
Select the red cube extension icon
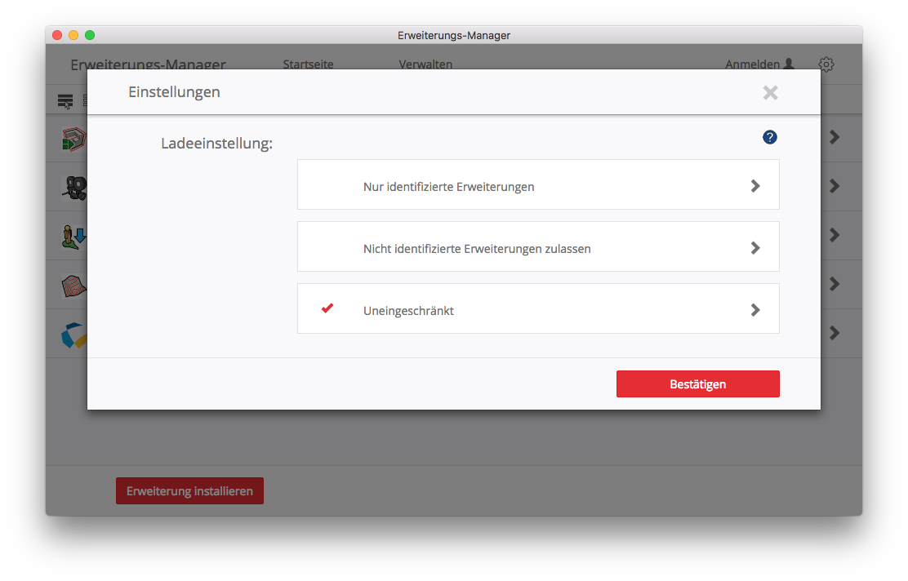[x=73, y=140]
